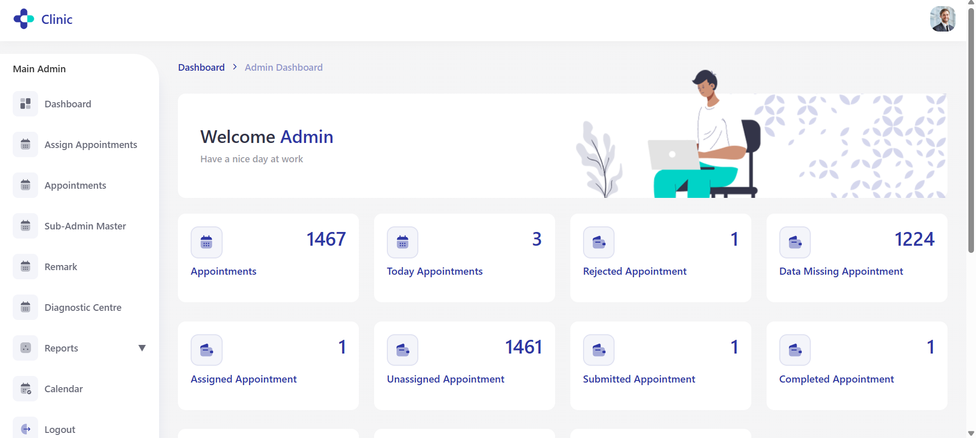The image size is (976, 438).
Task: Click the Assign Appointments calendar icon
Action: pos(25,144)
